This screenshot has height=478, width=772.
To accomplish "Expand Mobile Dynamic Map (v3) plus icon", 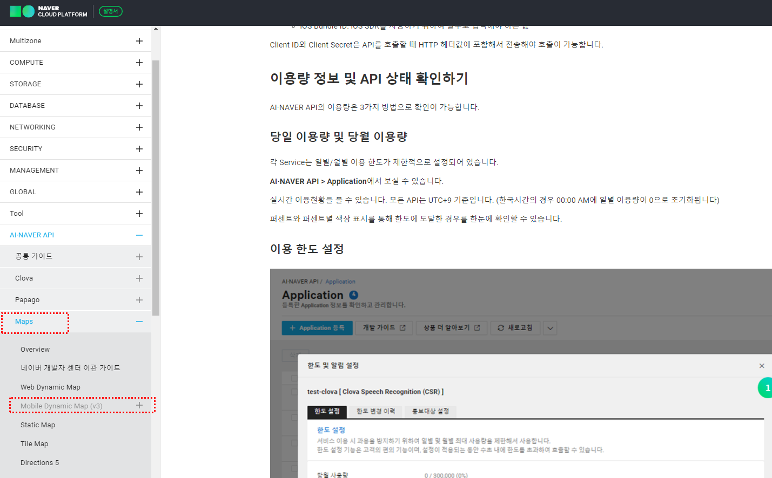I will tap(139, 405).
